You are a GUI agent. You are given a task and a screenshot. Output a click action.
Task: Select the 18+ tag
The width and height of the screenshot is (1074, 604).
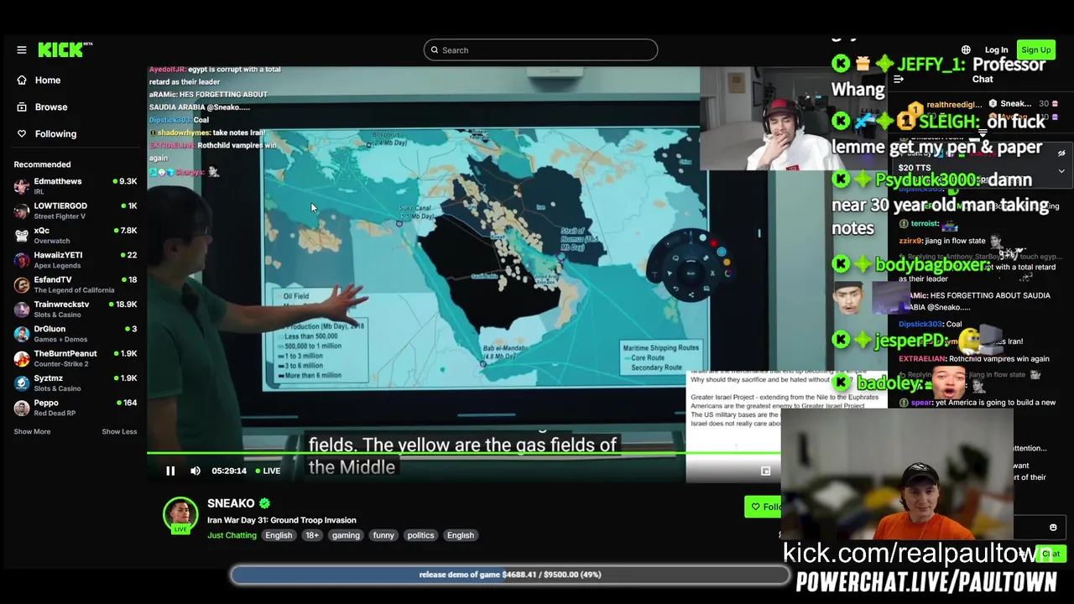312,535
